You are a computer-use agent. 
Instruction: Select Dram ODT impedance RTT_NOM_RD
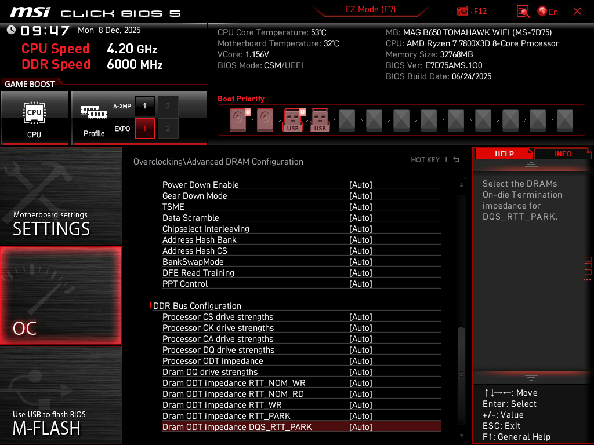302,394
